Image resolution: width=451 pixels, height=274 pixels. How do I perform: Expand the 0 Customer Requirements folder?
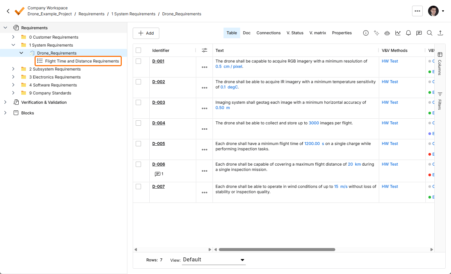click(x=13, y=37)
